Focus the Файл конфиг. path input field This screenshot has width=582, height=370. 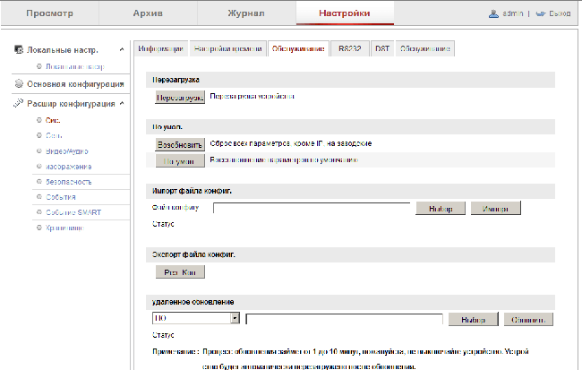click(x=312, y=208)
